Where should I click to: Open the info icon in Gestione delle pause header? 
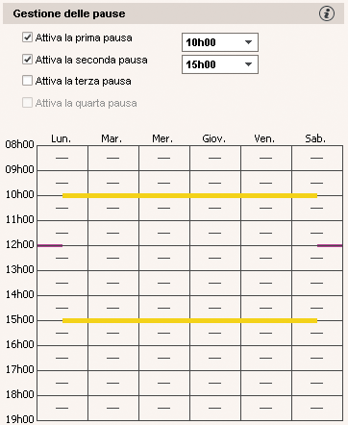tap(327, 13)
